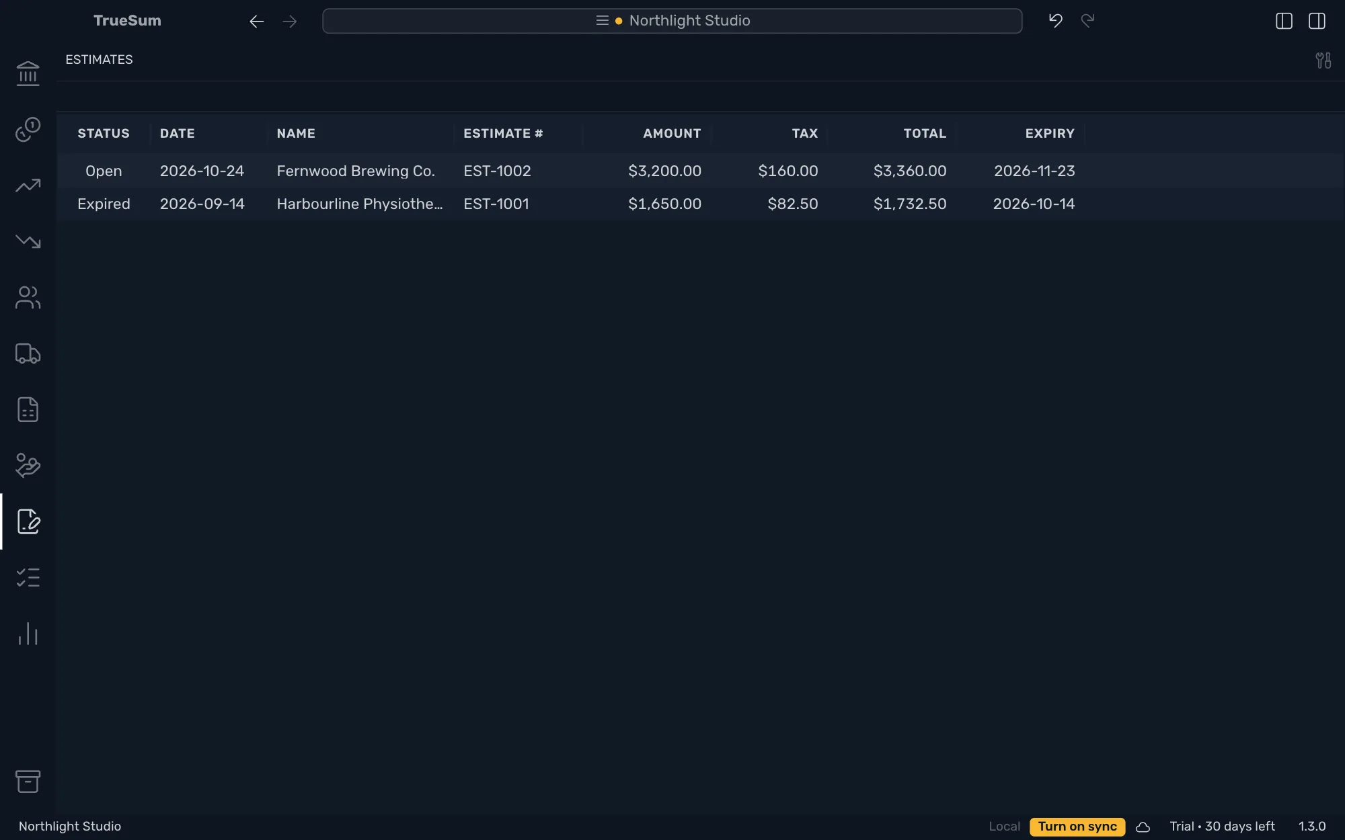Open the hand with coin payments icon
1345x840 pixels.
[x=28, y=466]
